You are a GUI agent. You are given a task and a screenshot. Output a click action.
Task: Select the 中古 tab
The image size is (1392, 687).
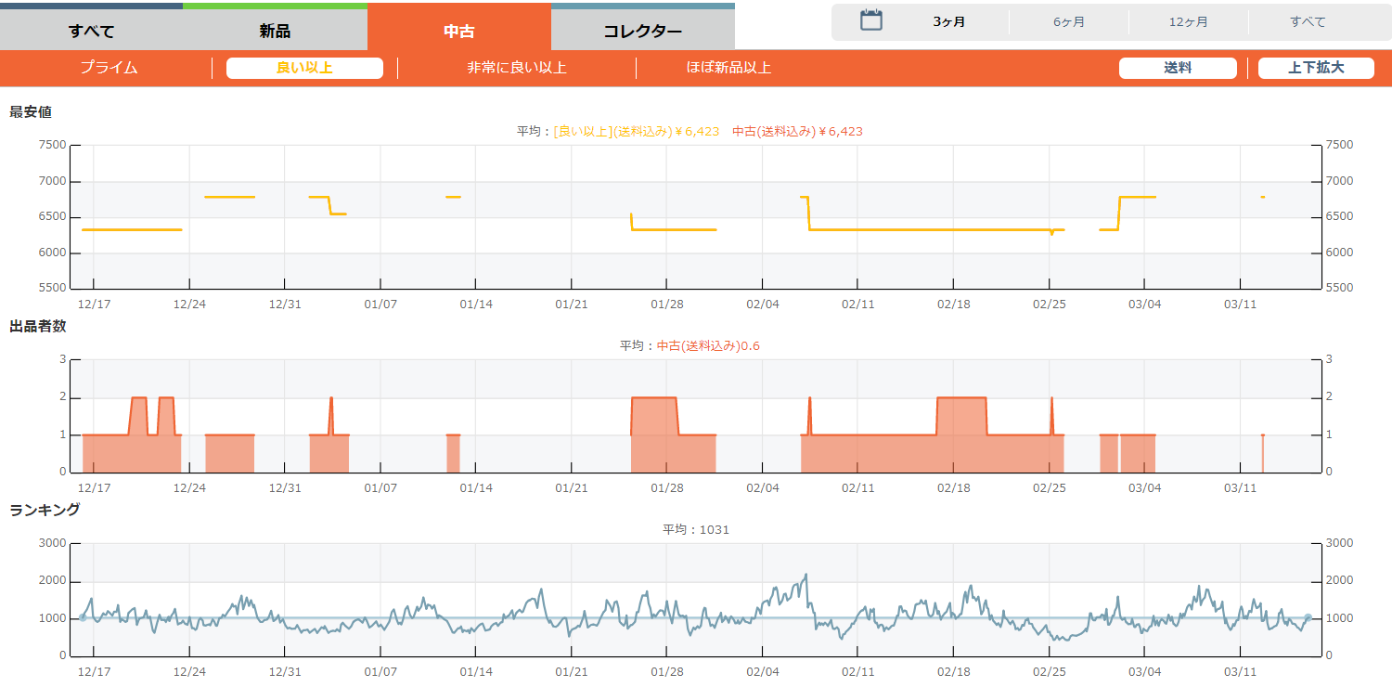click(x=458, y=31)
